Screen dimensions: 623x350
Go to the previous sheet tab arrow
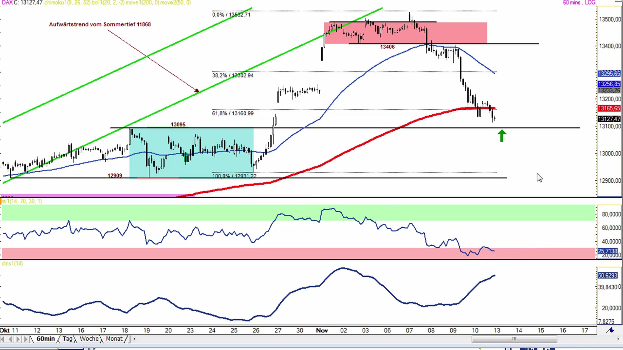10,339
